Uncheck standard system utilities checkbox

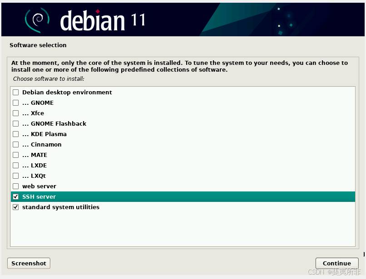15,207
